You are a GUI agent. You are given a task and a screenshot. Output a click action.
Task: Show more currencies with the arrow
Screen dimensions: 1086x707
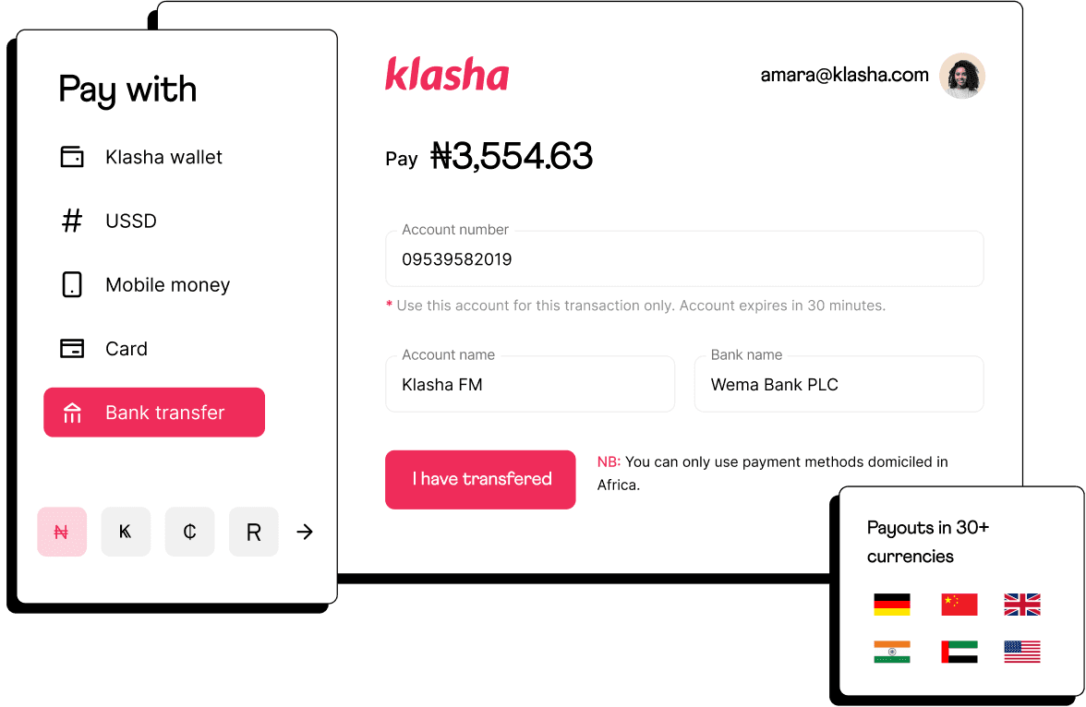pos(305,532)
